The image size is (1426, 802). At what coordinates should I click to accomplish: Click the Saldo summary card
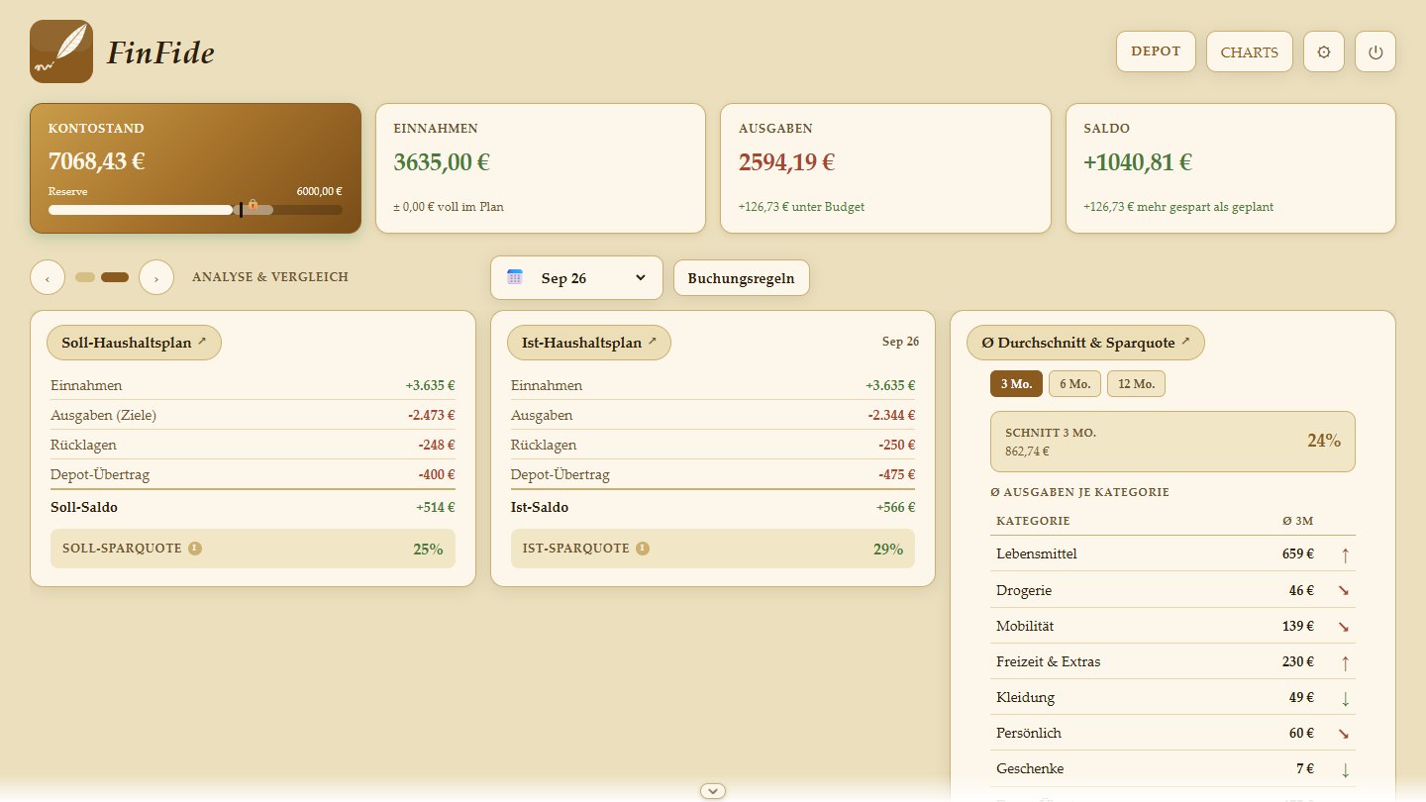(1231, 168)
